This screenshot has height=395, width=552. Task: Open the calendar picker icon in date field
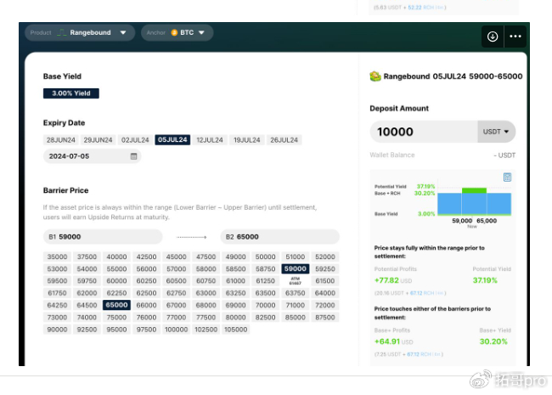(134, 156)
